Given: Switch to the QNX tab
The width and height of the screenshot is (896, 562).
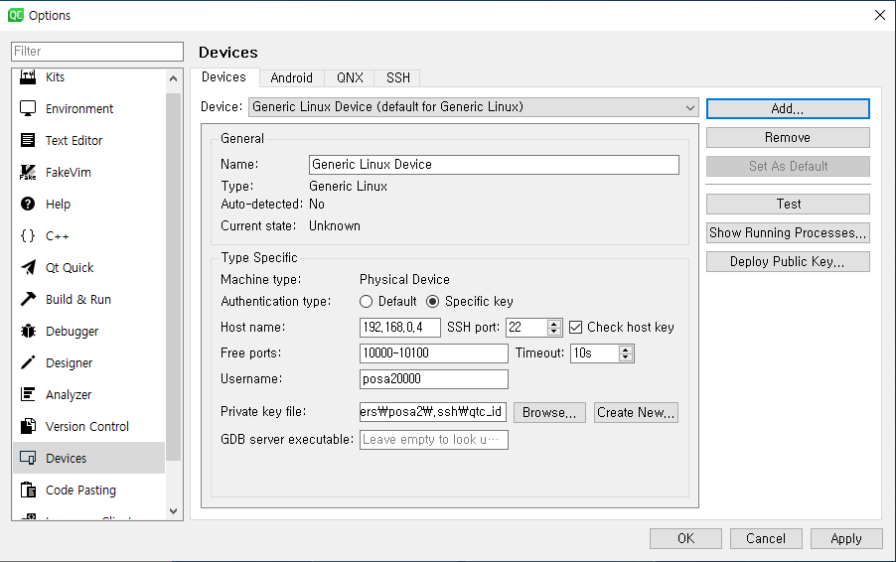Looking at the screenshot, I should 350,77.
